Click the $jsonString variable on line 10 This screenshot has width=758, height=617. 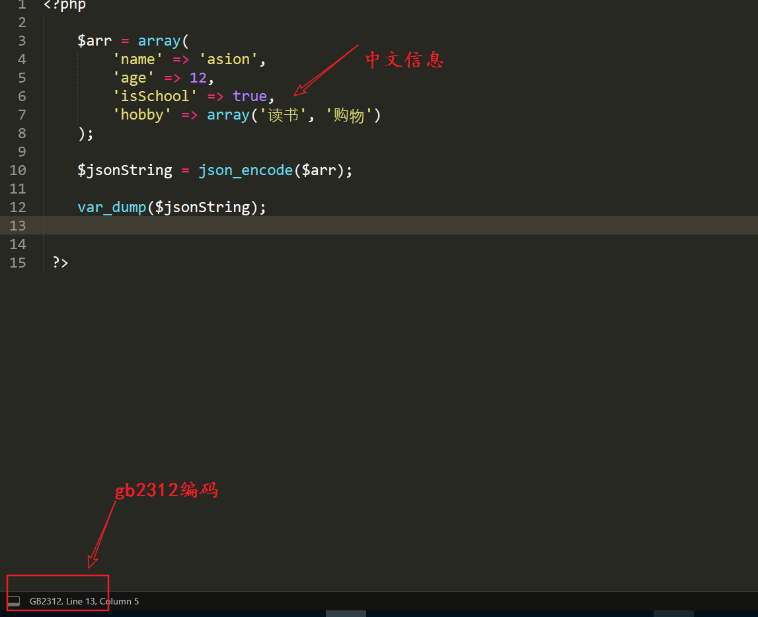pyautogui.click(x=124, y=170)
